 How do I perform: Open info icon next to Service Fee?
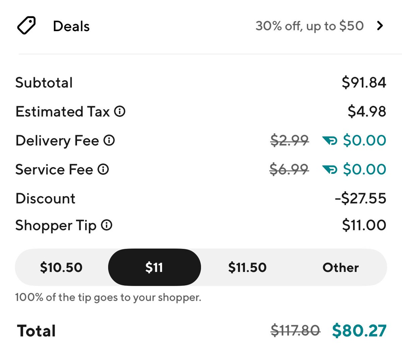coord(103,169)
